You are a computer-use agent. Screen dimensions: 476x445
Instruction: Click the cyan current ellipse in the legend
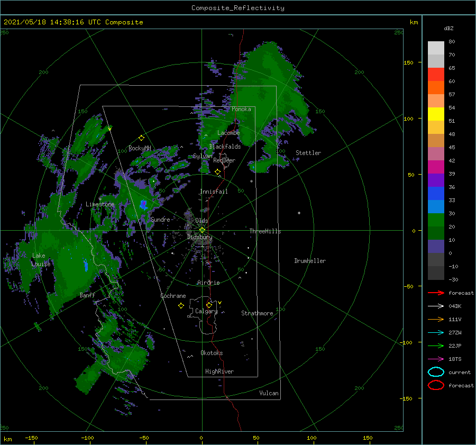coord(436,372)
